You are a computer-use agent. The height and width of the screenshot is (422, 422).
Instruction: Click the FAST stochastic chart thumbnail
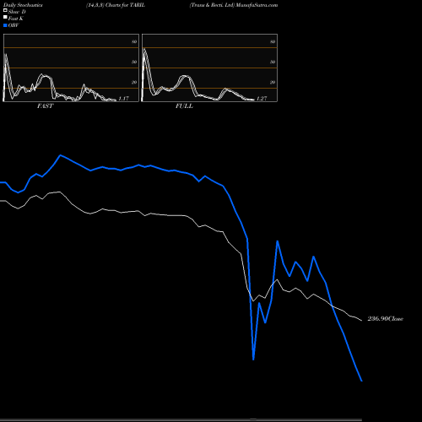click(x=71, y=68)
